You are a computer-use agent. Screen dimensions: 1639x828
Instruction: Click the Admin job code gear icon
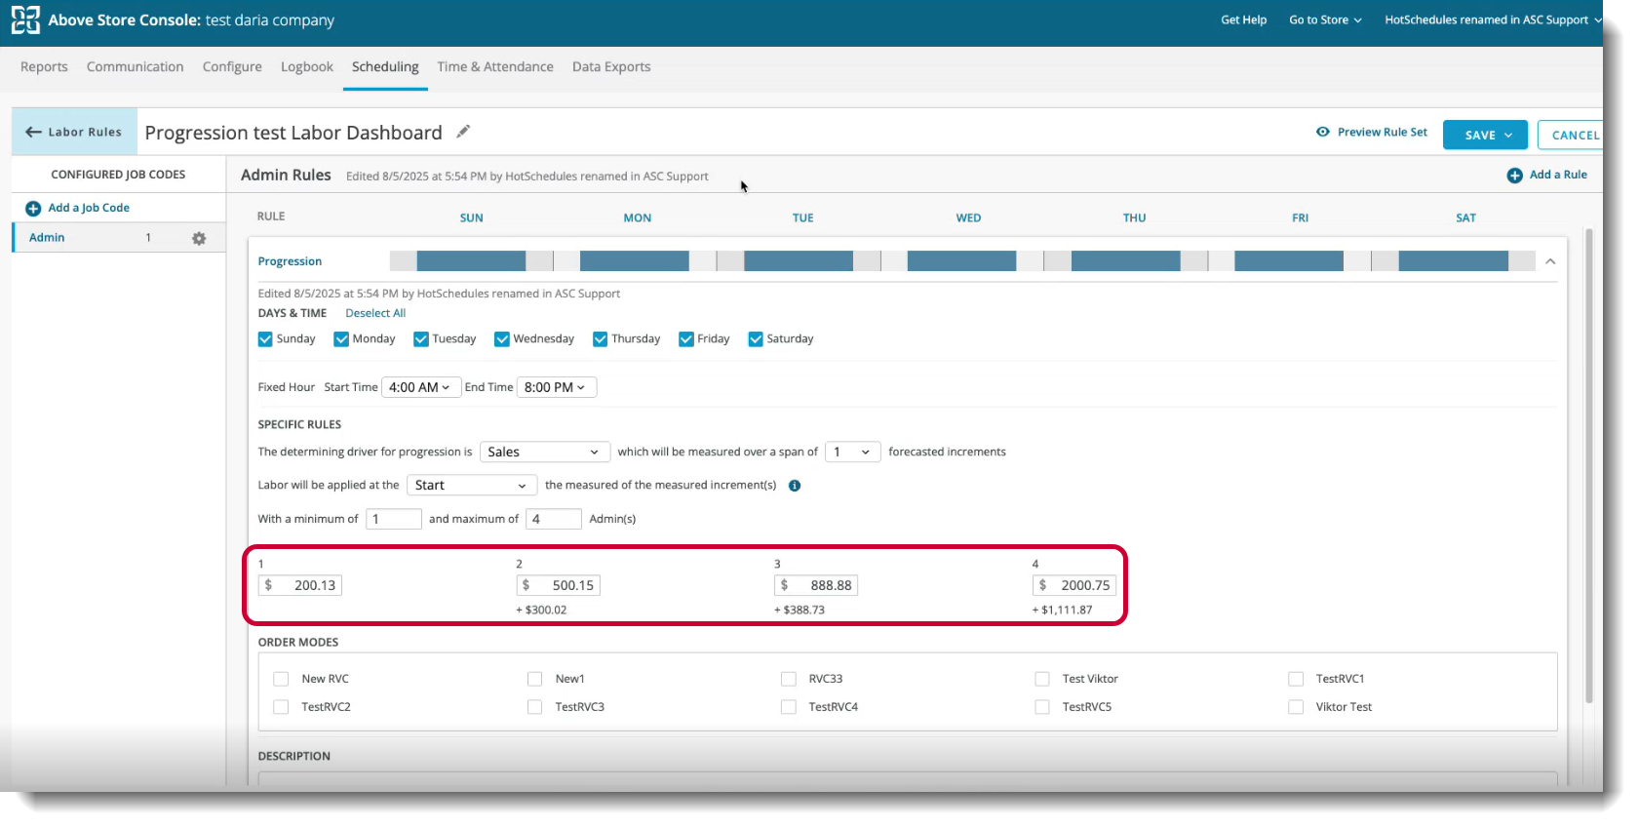(x=199, y=238)
